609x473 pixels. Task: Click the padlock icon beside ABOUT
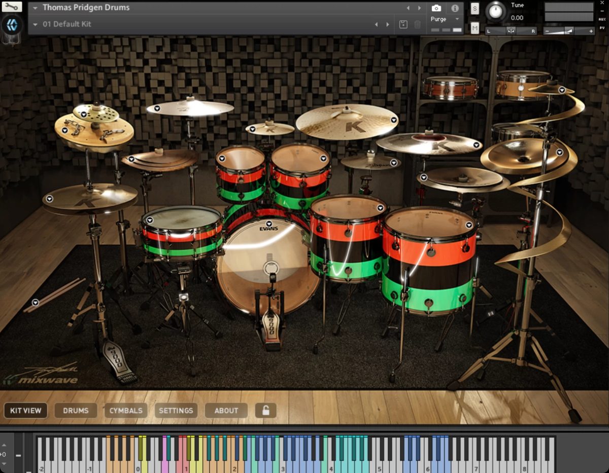coord(265,410)
